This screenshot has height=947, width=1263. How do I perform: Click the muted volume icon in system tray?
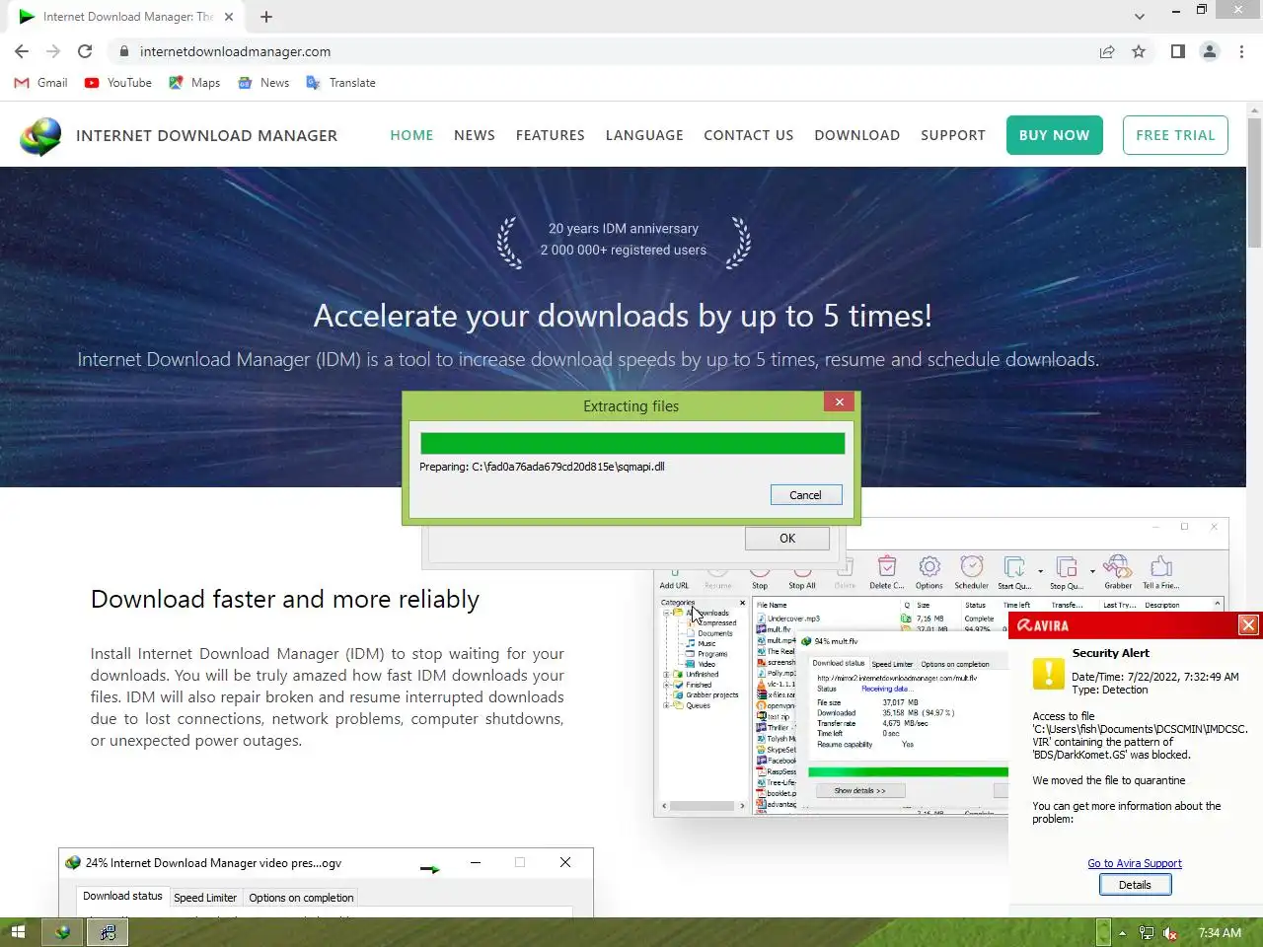pos(1170,933)
